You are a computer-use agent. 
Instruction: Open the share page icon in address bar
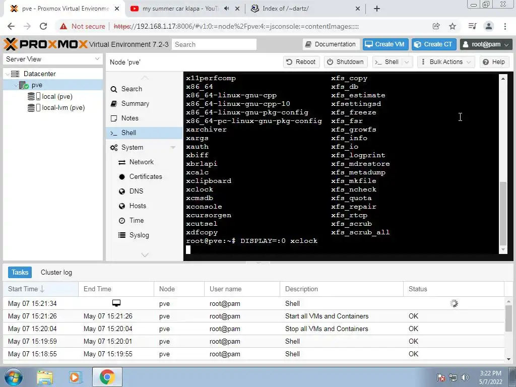[x=436, y=26]
